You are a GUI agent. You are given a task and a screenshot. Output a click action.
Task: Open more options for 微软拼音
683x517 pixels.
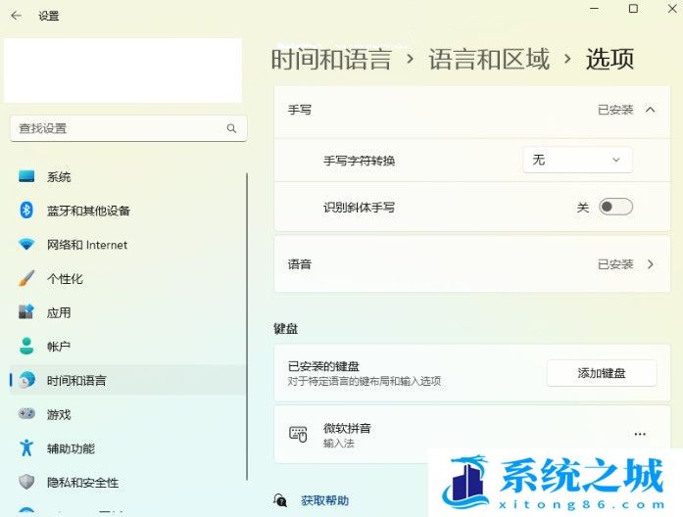[640, 434]
